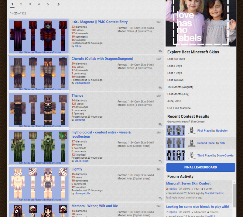Go to next page arrow
Image resolution: width=243 pixels, height=217 pixels.
(x=58, y=4)
